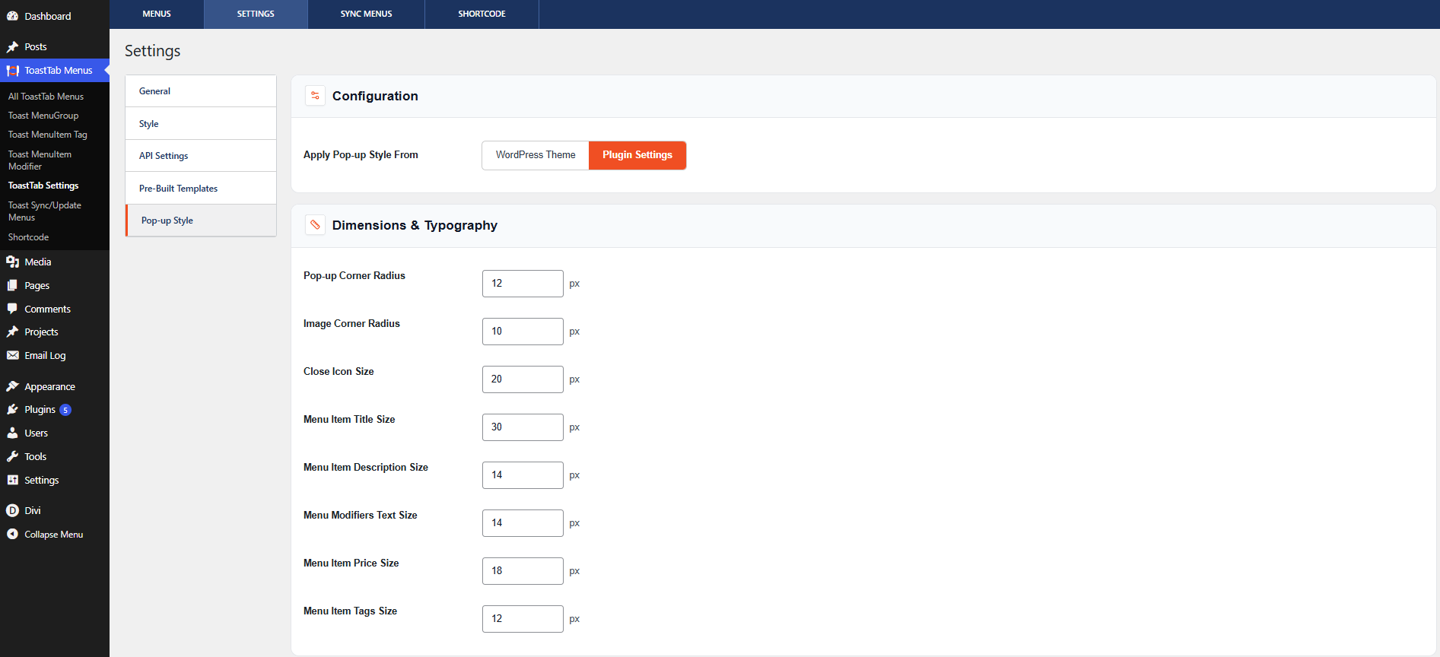Click the Dashboard gauge icon

point(12,16)
